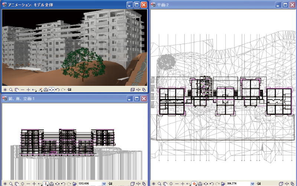The height and width of the screenshot is (186, 297).
Task: Click the sunburst redraw icon in elevation window
Action: pos(23,183)
